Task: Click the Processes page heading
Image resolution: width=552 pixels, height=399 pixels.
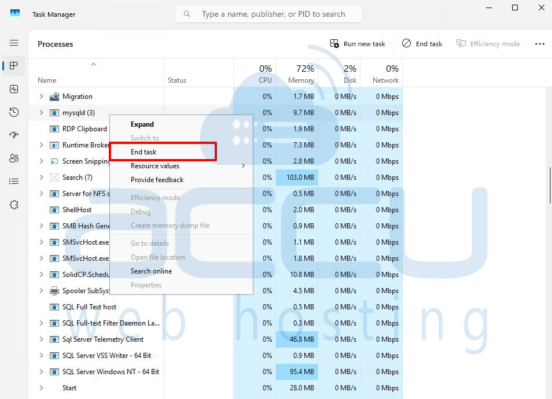Action: point(56,44)
